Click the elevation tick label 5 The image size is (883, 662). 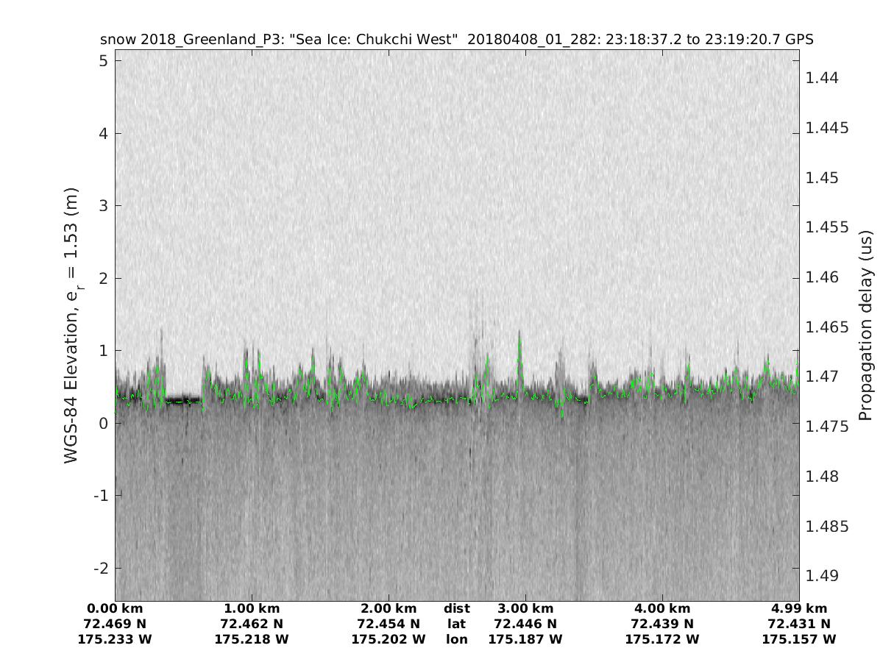pyautogui.click(x=102, y=61)
